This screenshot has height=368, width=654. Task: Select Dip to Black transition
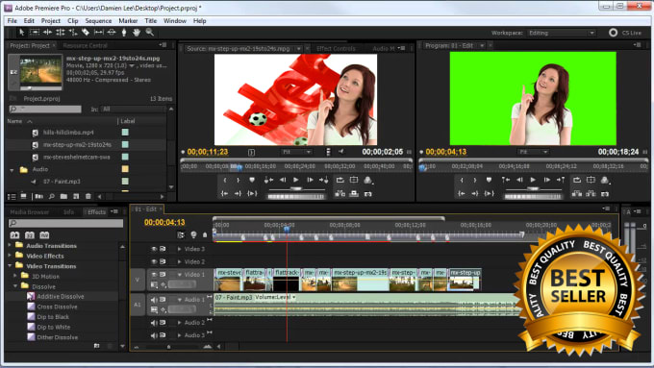(53, 317)
